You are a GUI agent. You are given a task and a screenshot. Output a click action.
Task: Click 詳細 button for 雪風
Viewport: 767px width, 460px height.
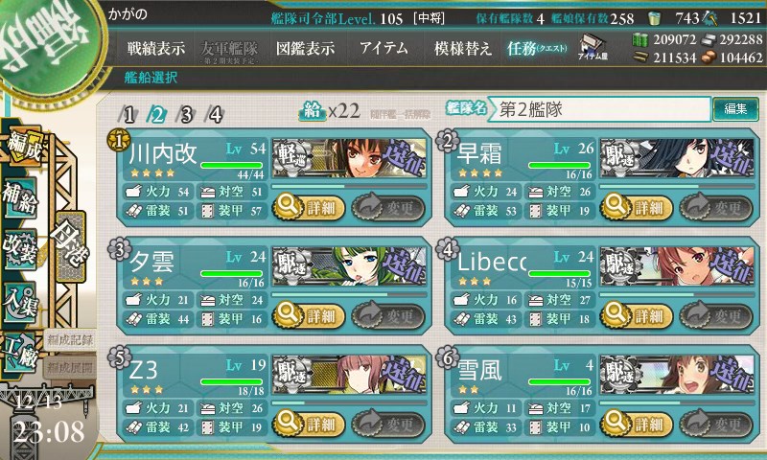pos(637,424)
